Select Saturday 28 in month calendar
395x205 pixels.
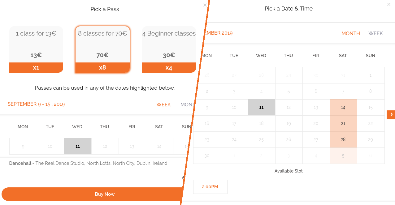click(x=343, y=140)
